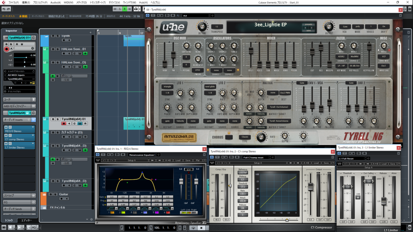The width and height of the screenshot is (413, 232).
Task: Open the 編集(E) menu
Action: pos(26,2)
